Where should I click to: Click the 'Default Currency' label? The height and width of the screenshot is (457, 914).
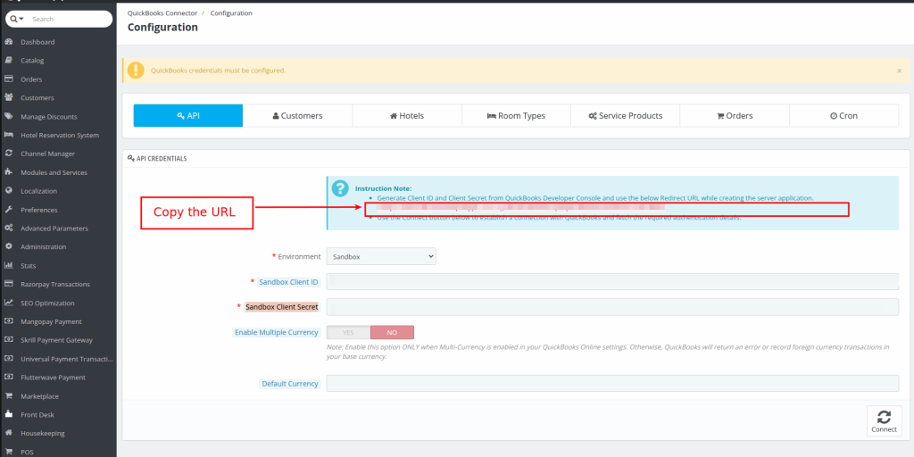pyautogui.click(x=290, y=384)
